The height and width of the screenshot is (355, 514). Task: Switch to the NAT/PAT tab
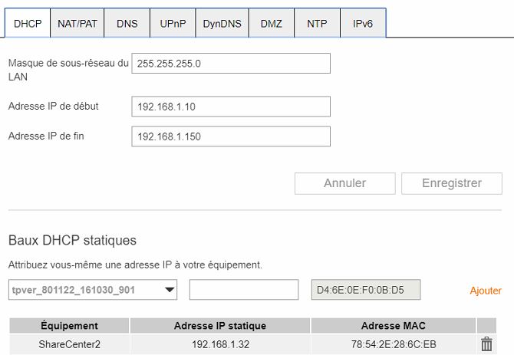(77, 24)
